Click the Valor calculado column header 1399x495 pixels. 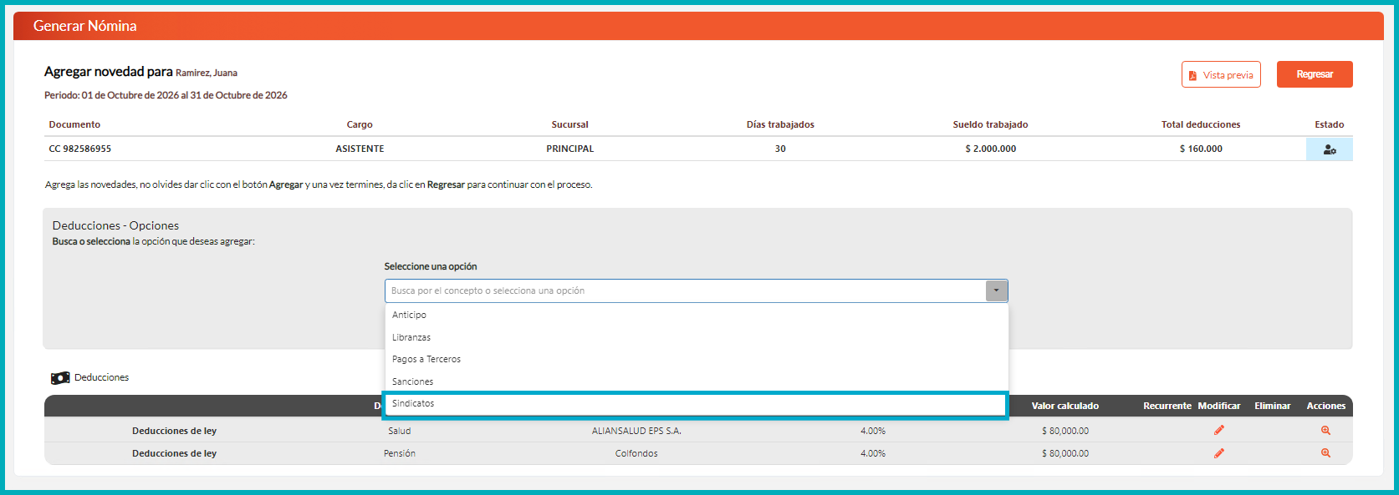(x=1065, y=406)
